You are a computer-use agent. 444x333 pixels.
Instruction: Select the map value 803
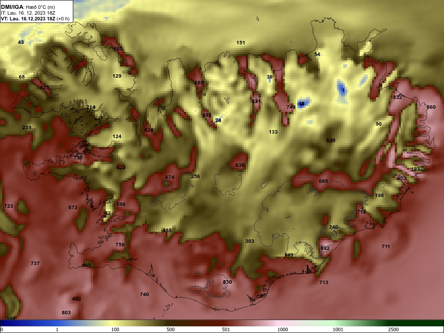pyautogui.click(x=66, y=312)
